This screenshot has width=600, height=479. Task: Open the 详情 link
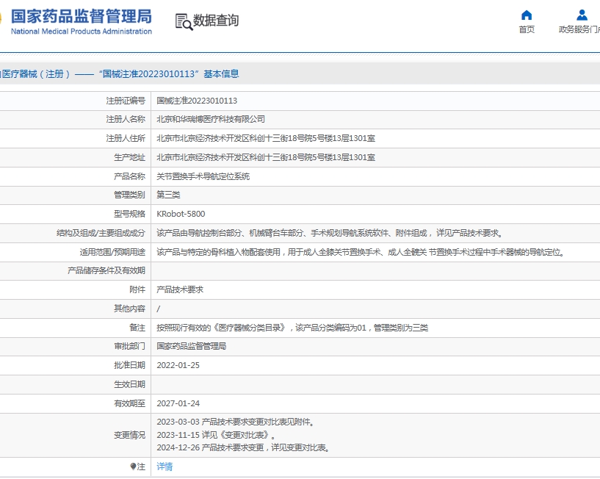coord(165,467)
